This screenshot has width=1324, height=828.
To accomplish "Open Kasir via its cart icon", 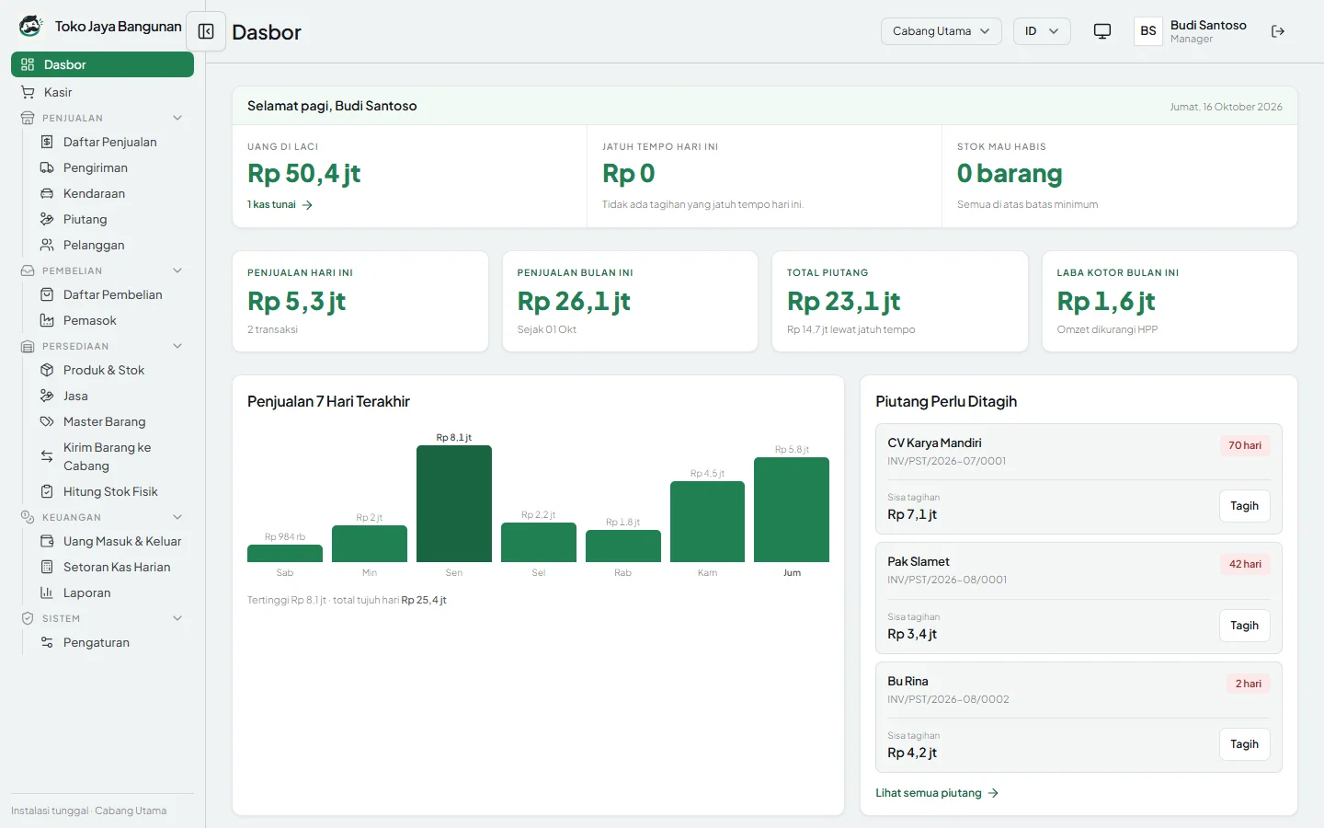I will [x=28, y=92].
